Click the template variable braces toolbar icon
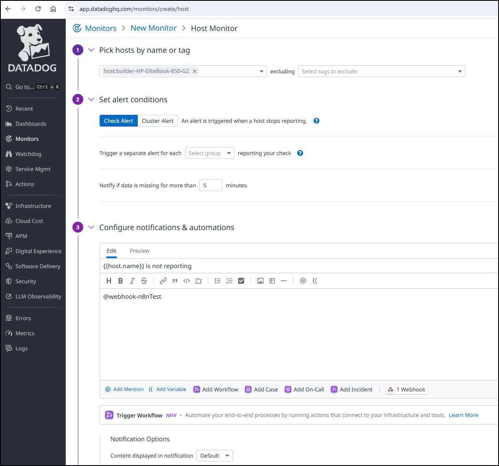This screenshot has width=499, height=466. (315, 281)
